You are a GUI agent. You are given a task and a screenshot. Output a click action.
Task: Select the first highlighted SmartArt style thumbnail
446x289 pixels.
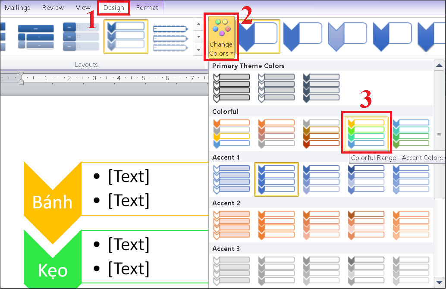click(x=258, y=37)
